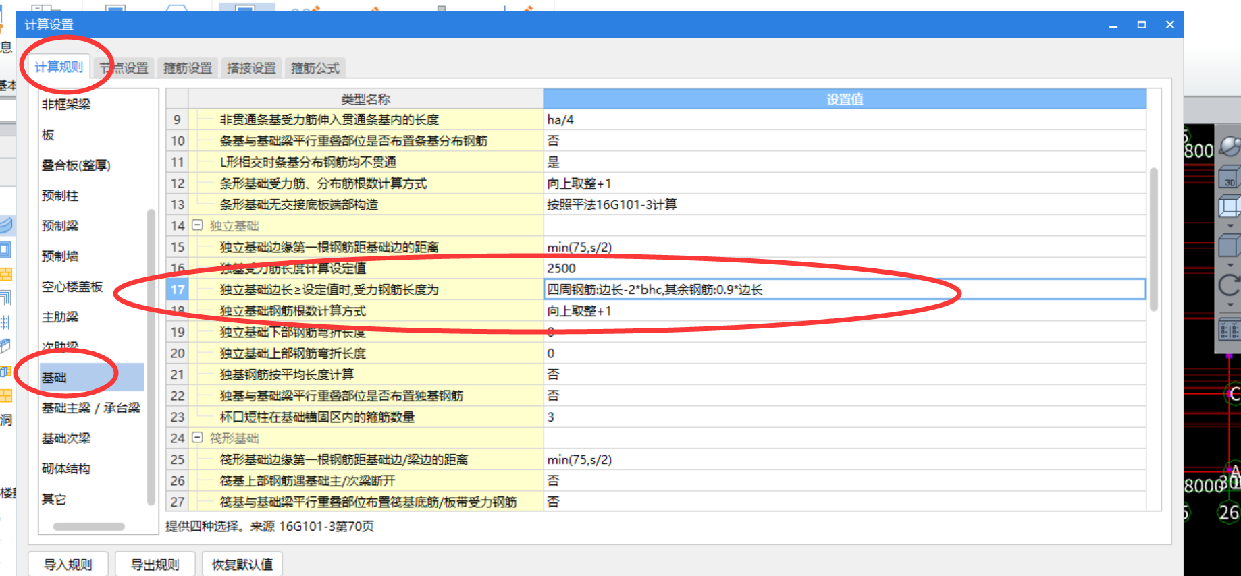Click the 3D view icon in right toolbar

click(1229, 177)
